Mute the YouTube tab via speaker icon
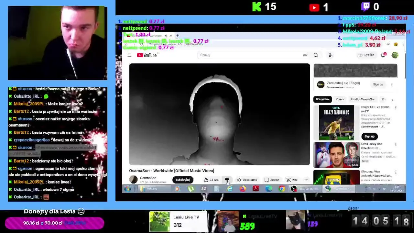The image size is (414, 233). (166, 36)
